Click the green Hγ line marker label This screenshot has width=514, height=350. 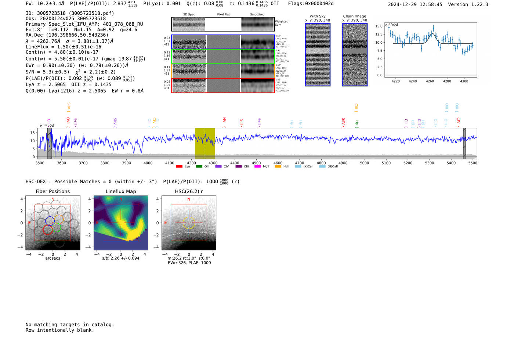pos(356,123)
